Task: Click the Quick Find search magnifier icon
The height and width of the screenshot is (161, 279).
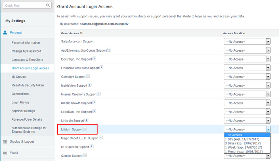Action: click(48, 5)
